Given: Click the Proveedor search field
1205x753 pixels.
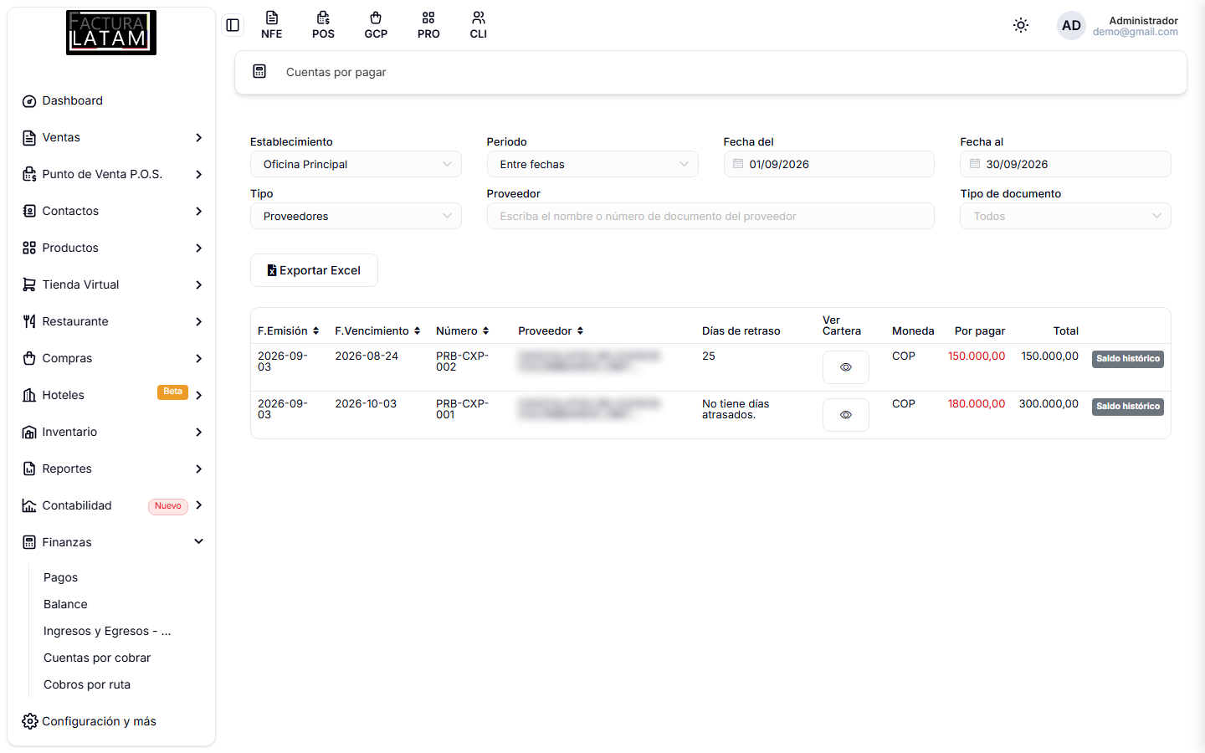Looking at the screenshot, I should [710, 216].
